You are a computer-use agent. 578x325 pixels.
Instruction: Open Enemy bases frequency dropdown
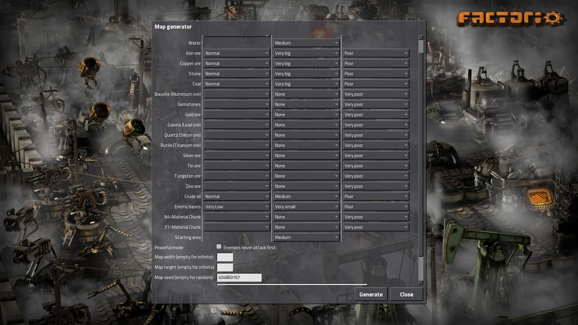point(237,207)
